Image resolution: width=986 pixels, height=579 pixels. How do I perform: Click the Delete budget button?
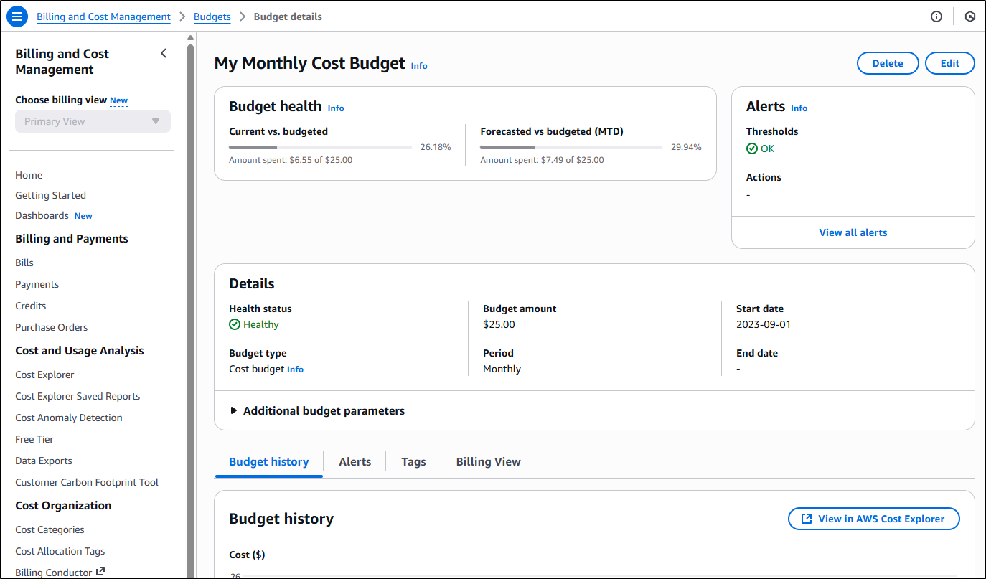point(887,63)
